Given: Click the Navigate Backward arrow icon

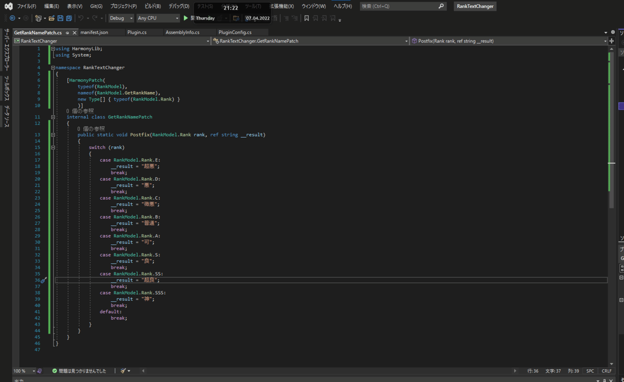Looking at the screenshot, I should click(12, 18).
